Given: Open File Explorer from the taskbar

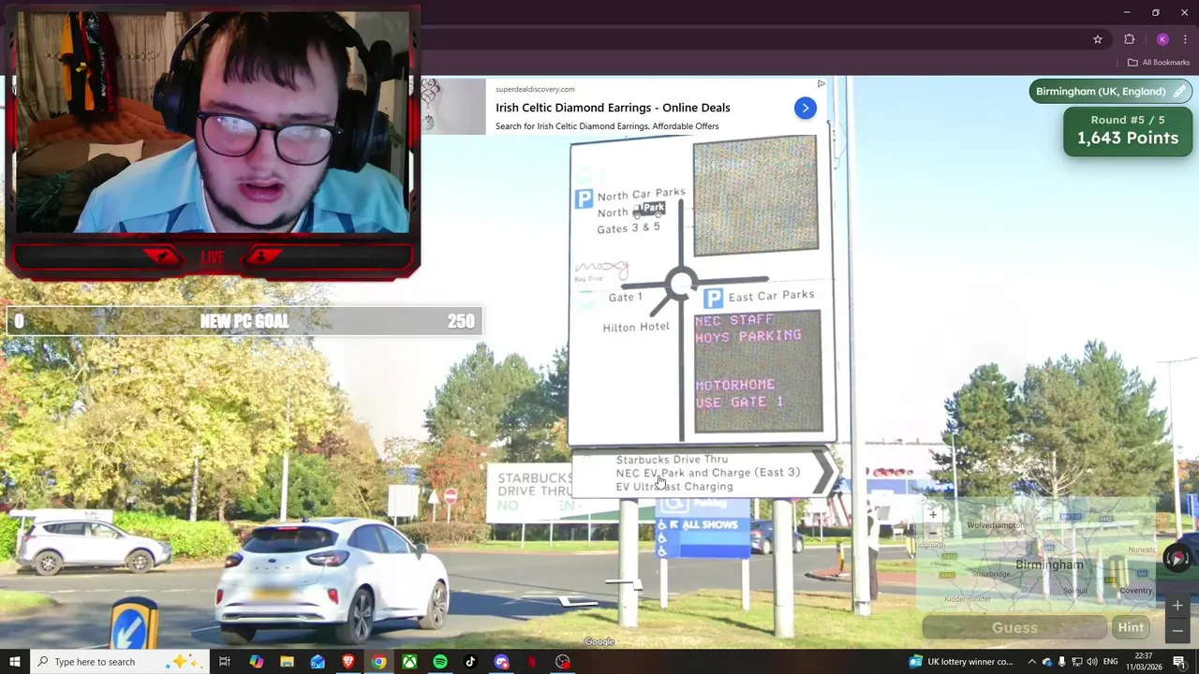Looking at the screenshot, I should (287, 662).
